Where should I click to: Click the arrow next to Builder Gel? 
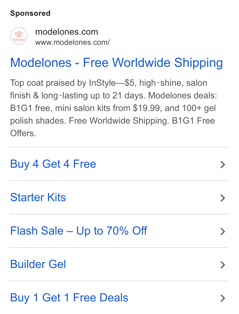point(223,265)
